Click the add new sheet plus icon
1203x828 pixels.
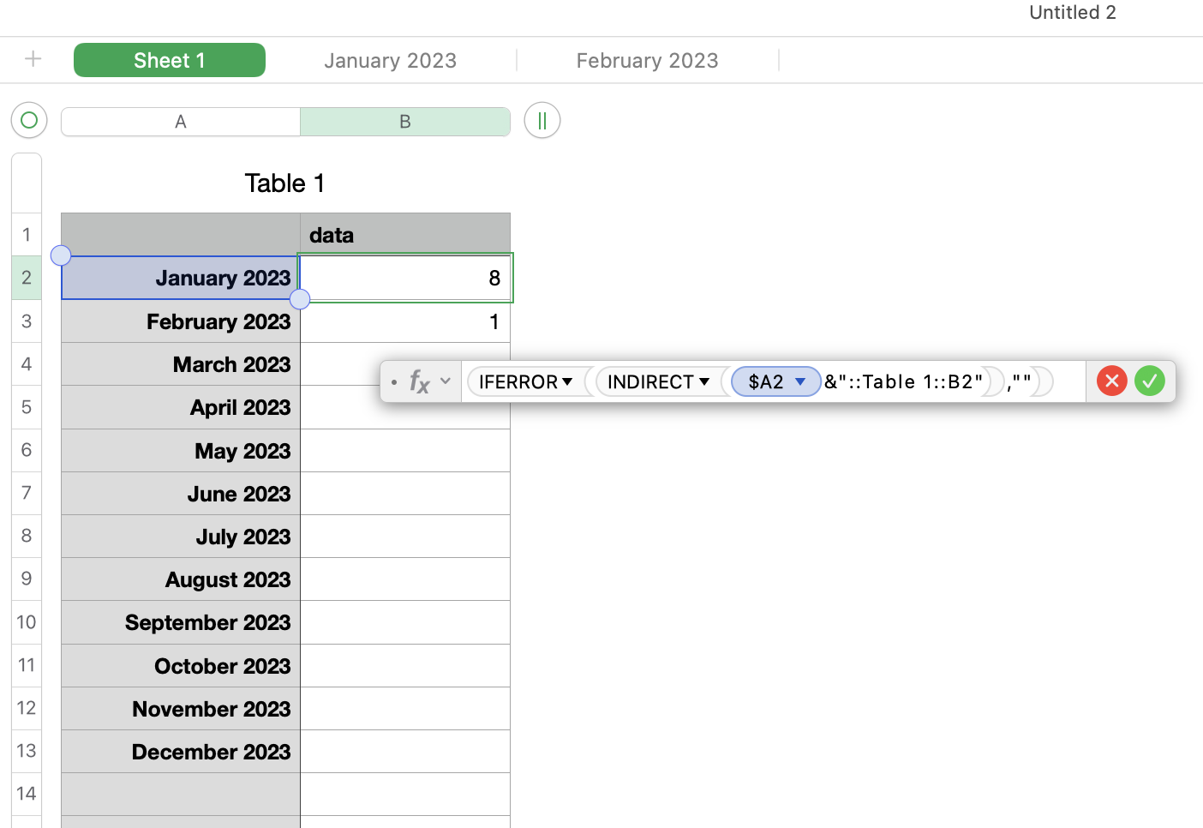(33, 59)
